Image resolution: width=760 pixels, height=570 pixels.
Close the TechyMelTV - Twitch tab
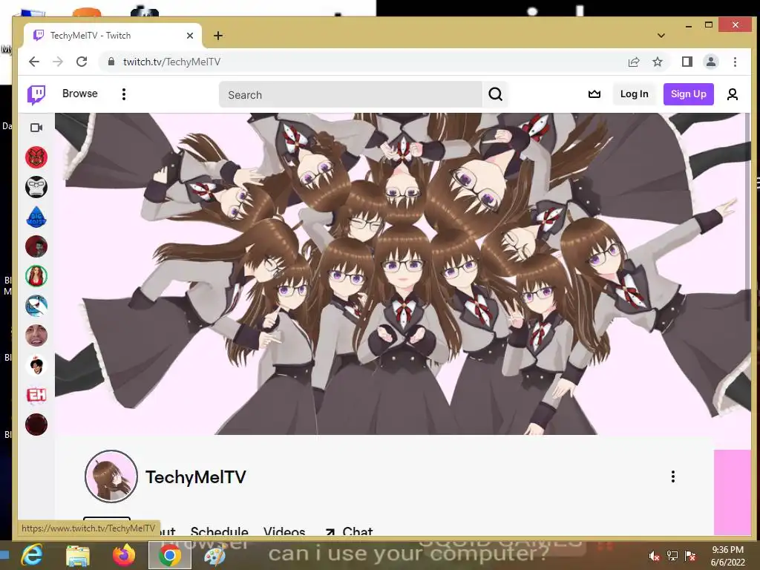point(190,36)
